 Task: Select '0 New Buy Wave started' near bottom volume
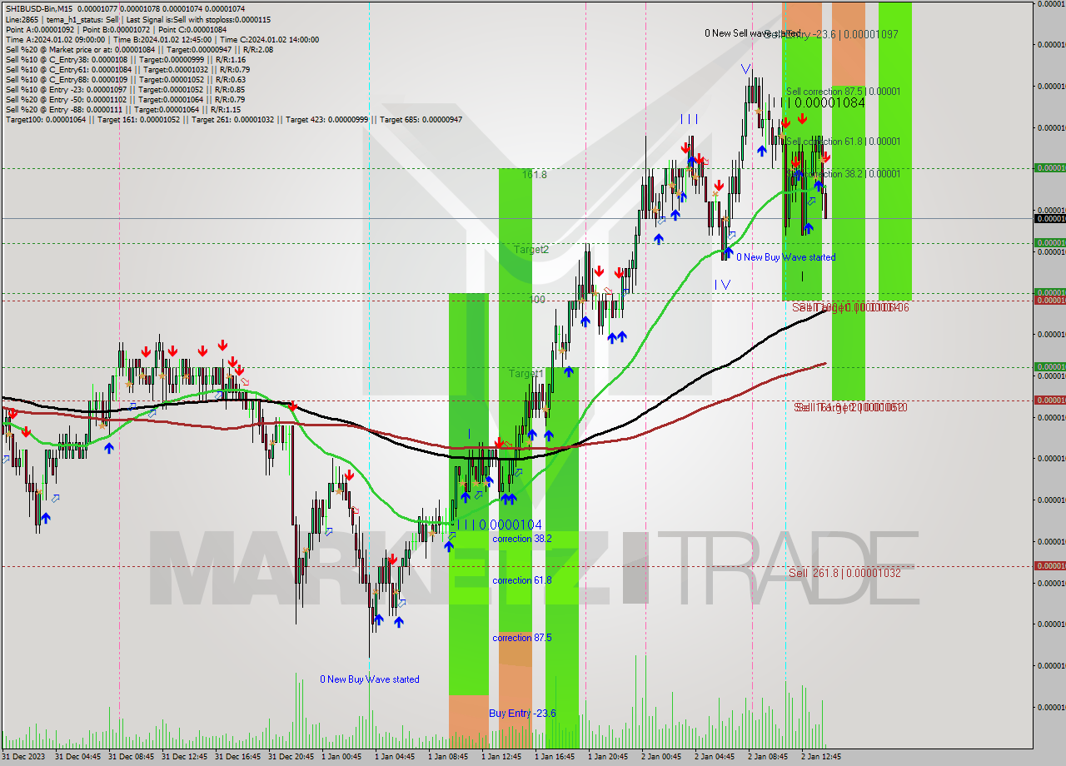(370, 679)
